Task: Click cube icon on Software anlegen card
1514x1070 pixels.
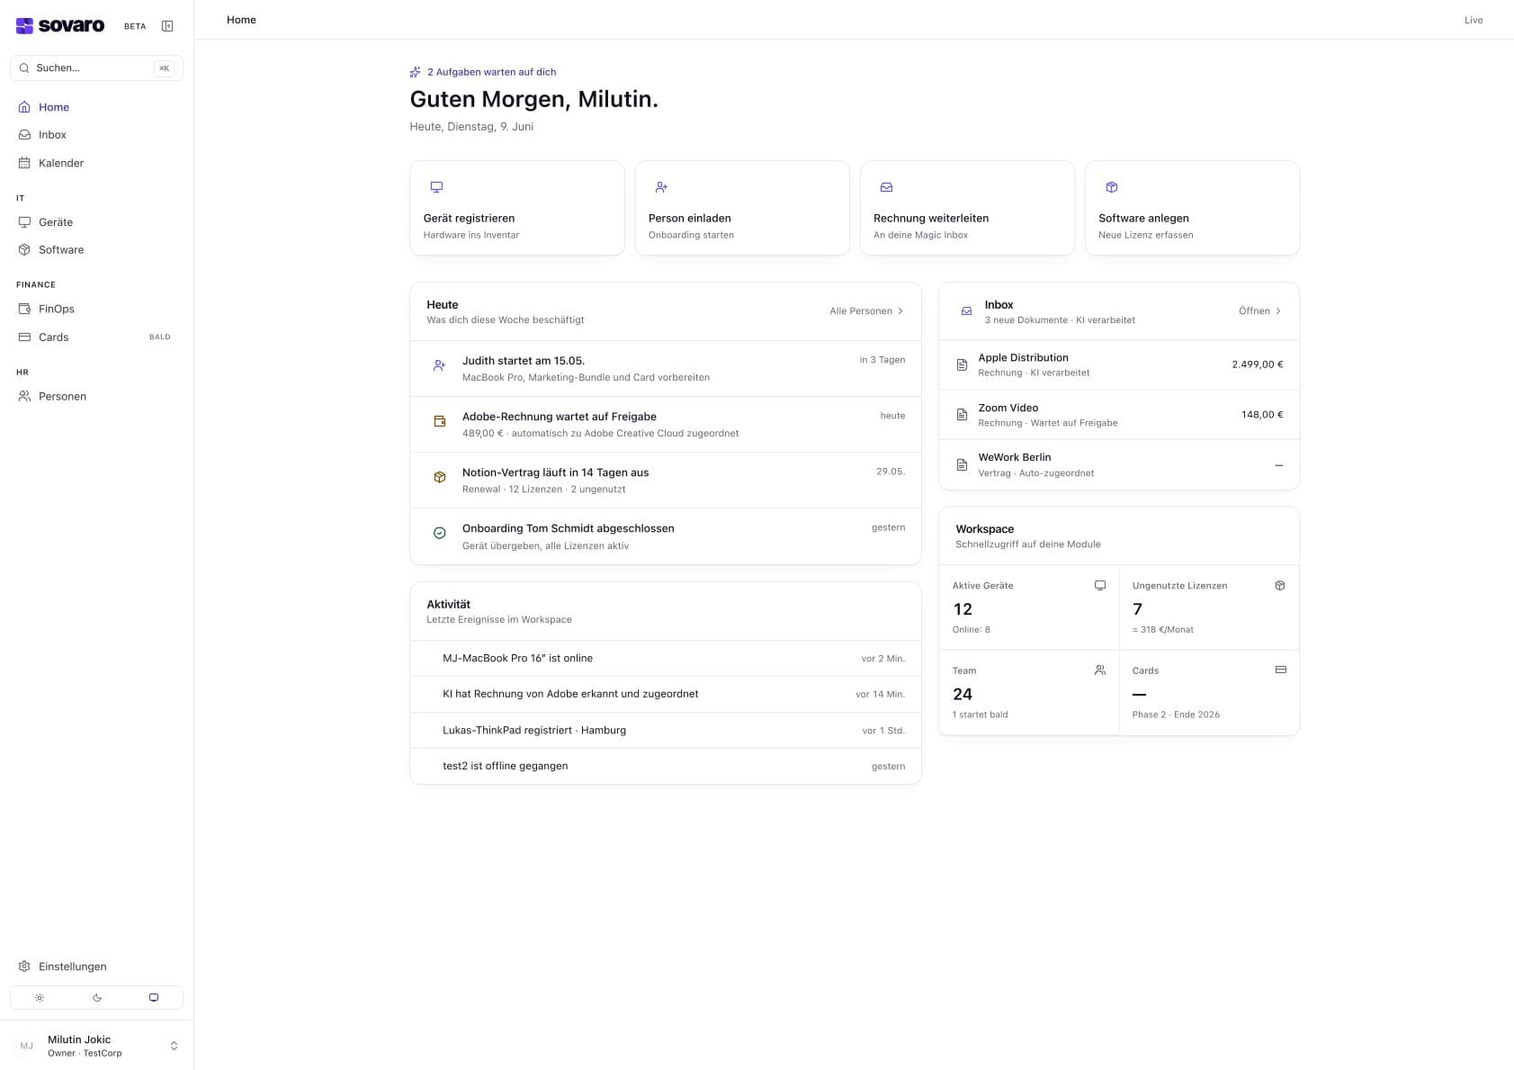Action: 1112,187
